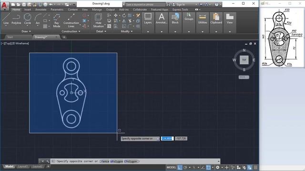Select the Circle tool
Image resolution: width=305 pixels, height=171 pixels.
point(28,19)
